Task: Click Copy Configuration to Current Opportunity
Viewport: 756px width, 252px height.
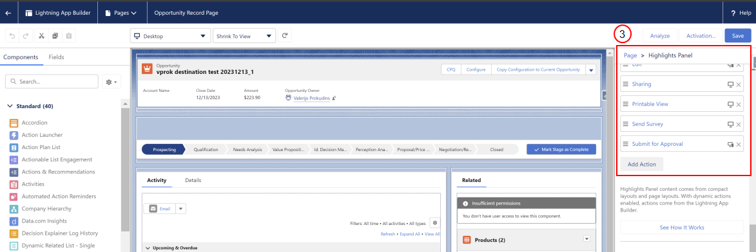Action: pos(538,69)
